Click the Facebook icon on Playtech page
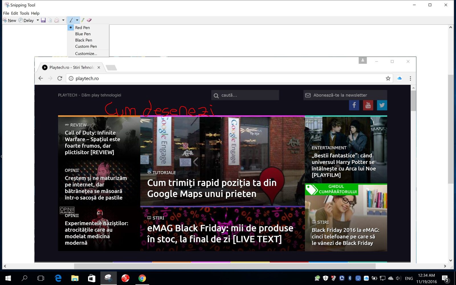Image resolution: width=456 pixels, height=285 pixels. tap(354, 105)
